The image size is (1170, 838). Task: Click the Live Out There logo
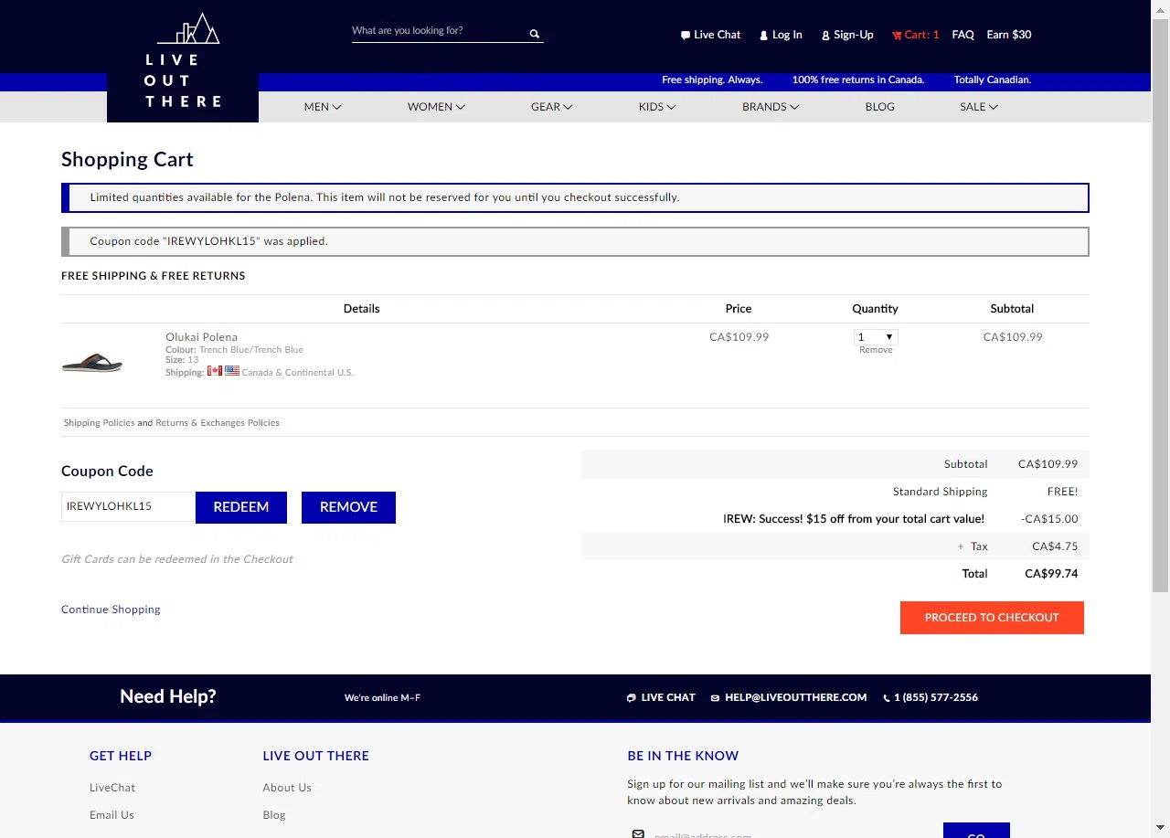point(183,61)
